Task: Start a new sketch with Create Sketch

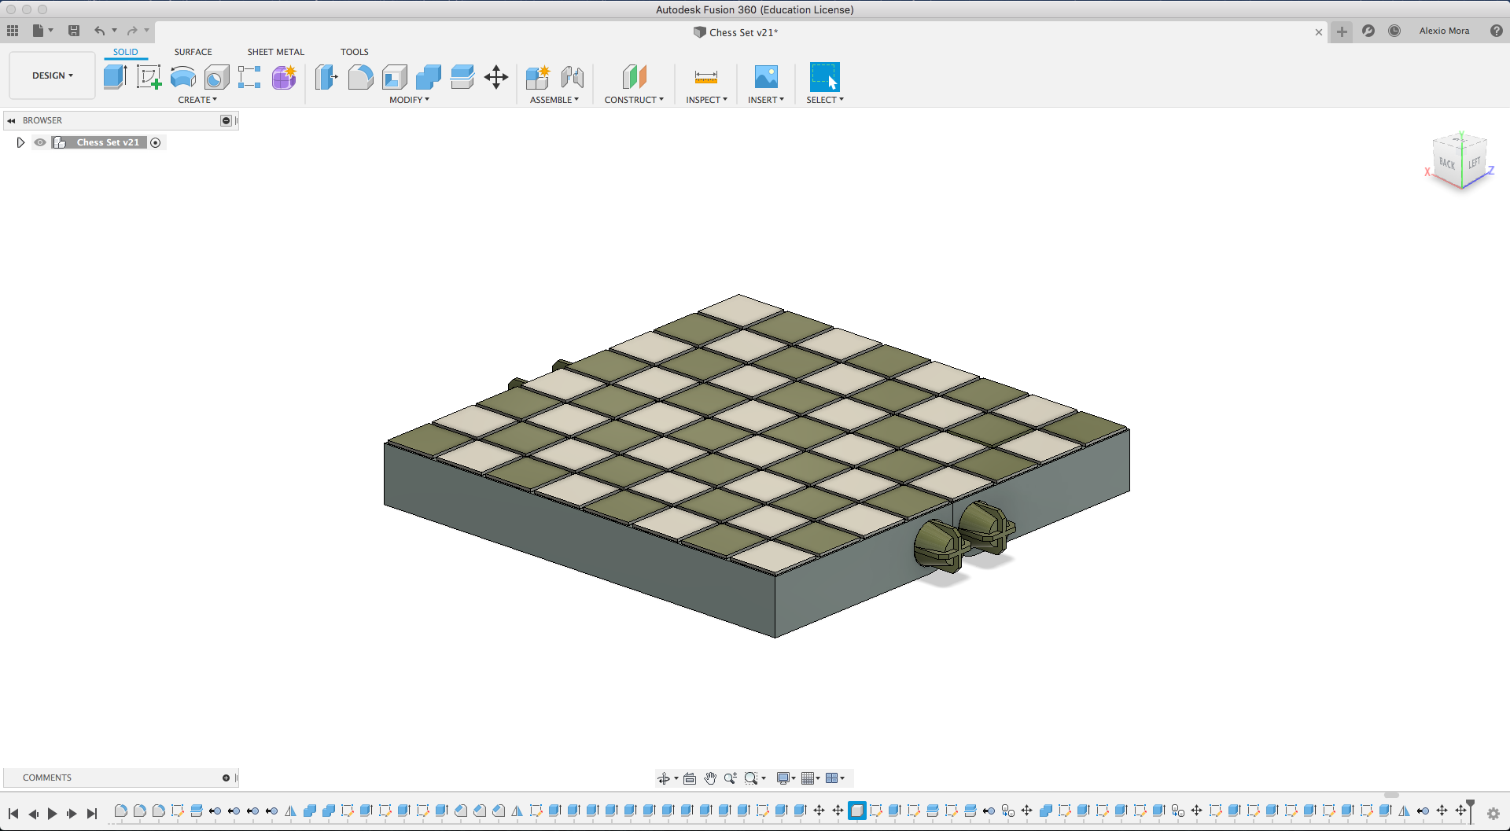Action: click(149, 77)
